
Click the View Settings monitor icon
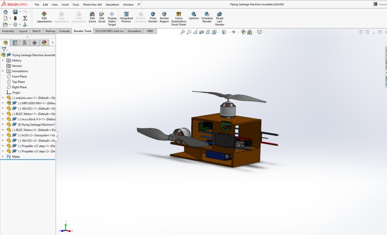[x=259, y=32]
